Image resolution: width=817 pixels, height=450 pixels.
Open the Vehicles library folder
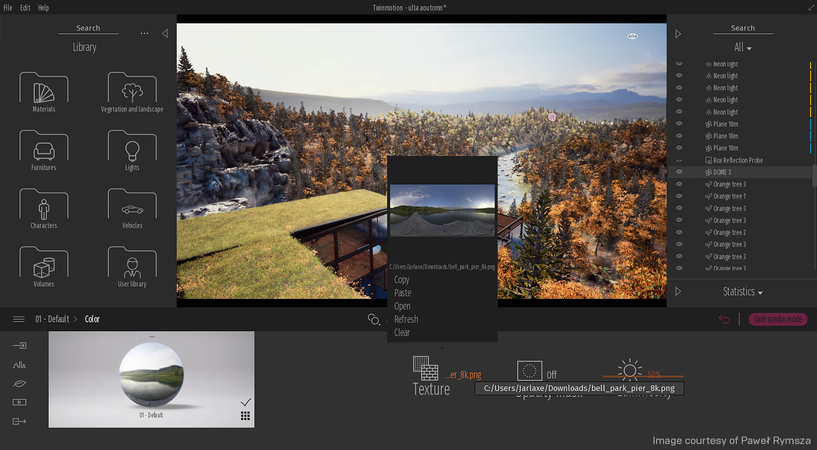[132, 210]
